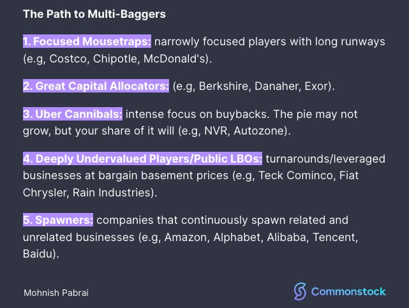Click the word 'Amazon' in item five
409x308 pixels.
coord(185,237)
